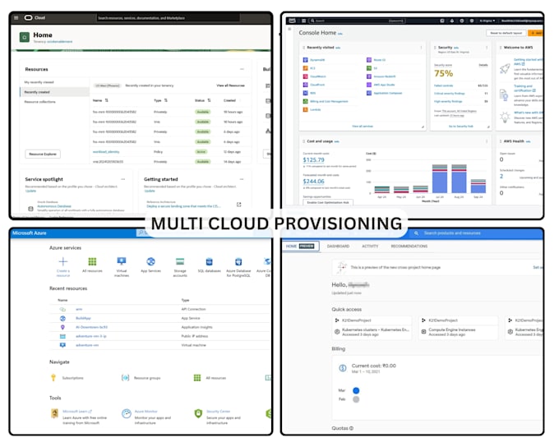Image resolution: width=559 pixels, height=447 pixels.
Task: Open Billing and Cost Management icon in AWS
Action: pyautogui.click(x=306, y=101)
